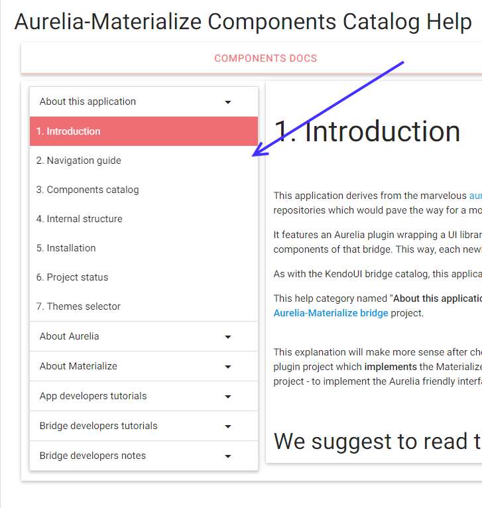Click the About Aurelia header label

[x=69, y=336]
